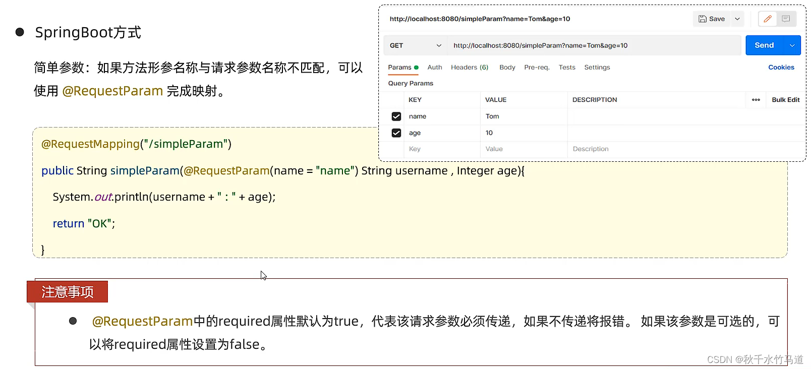
Task: Click the request title at top of Postman panel
Action: [480, 19]
